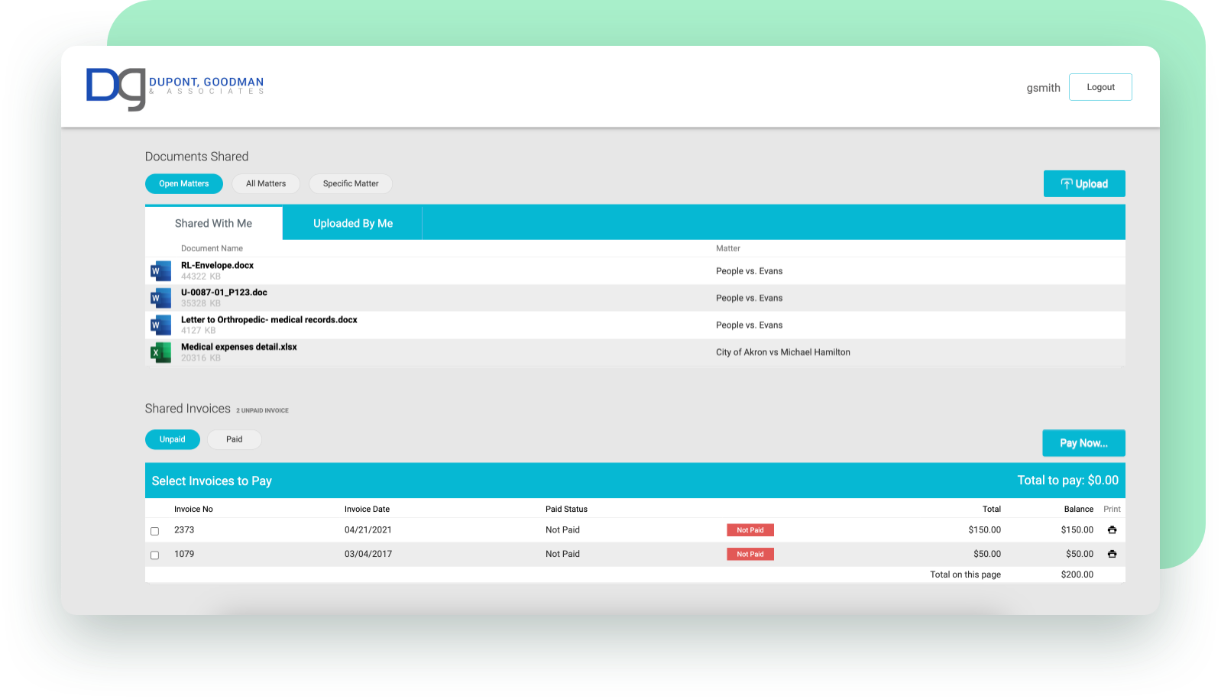This screenshot has height=699, width=1221.
Task: Print invoice 2373 with the printer icon
Action: pyautogui.click(x=1112, y=530)
